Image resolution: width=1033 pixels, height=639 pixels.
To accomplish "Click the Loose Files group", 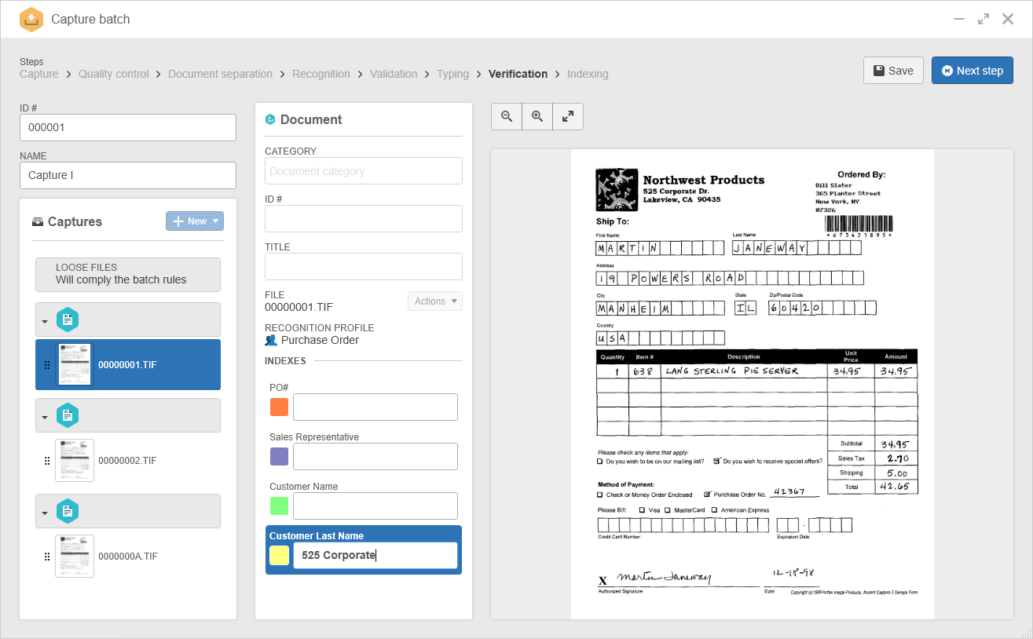I will point(128,275).
